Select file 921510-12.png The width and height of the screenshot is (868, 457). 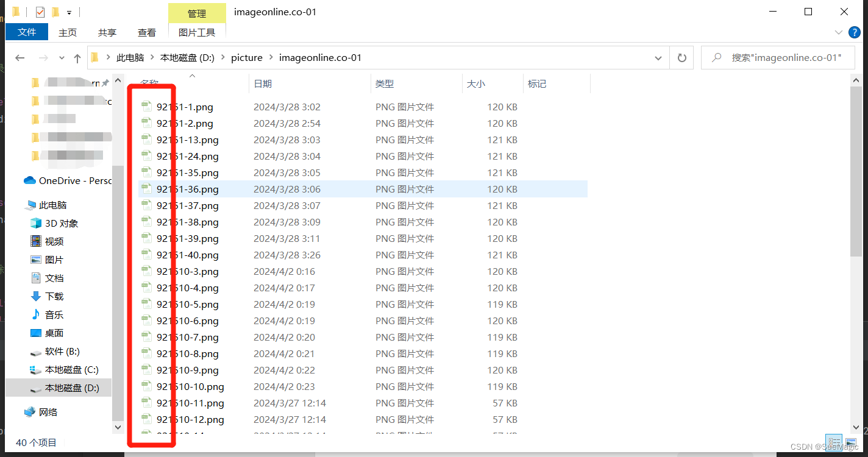click(190, 420)
